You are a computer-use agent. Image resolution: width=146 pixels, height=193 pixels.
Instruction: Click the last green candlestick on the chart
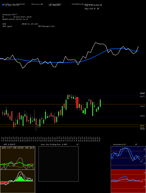[x=100, y=103]
